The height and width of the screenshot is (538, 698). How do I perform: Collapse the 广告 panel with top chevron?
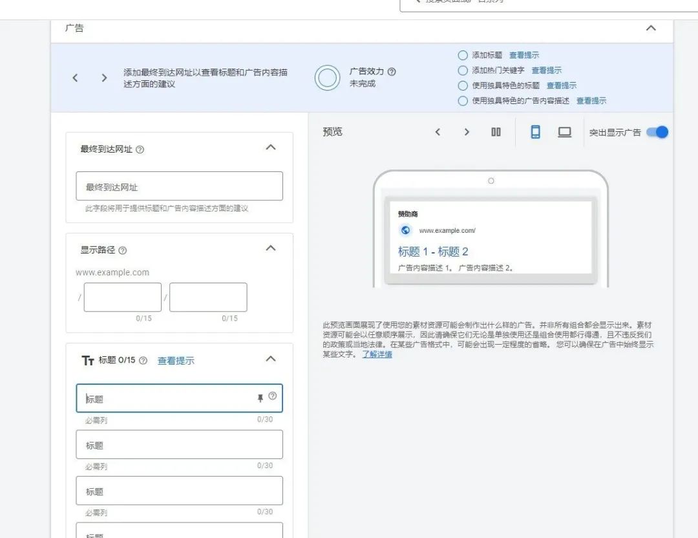click(651, 28)
